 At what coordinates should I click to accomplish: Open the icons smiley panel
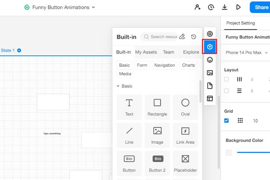210,60
